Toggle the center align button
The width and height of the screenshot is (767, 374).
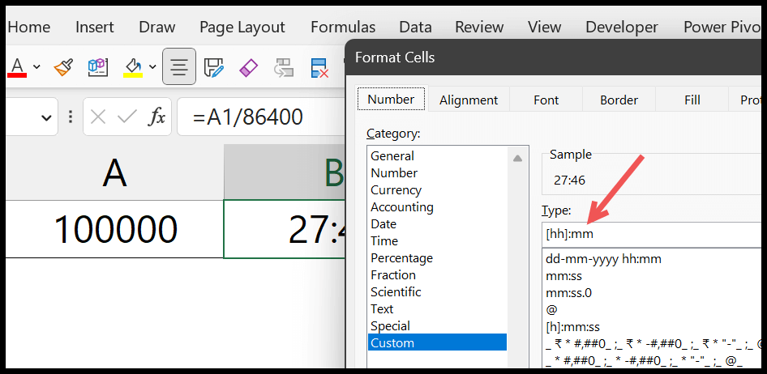(179, 67)
